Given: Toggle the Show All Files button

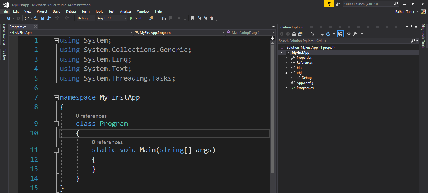Looking at the screenshot, I should click(340, 34).
